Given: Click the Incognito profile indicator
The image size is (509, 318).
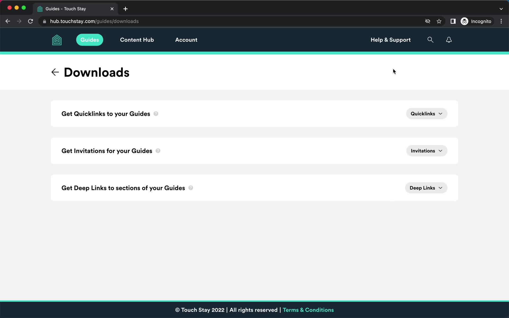Looking at the screenshot, I should (x=476, y=21).
